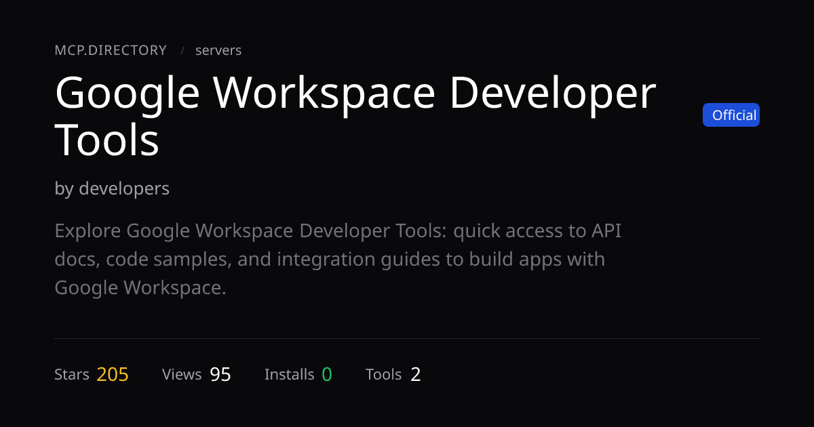Open the MCP.DIRECTORY breadcrumb link
The width and height of the screenshot is (814, 427).
pos(111,50)
